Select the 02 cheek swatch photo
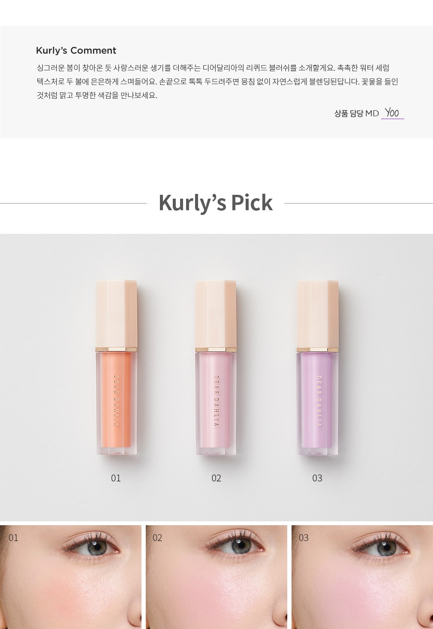 pyautogui.click(x=216, y=577)
